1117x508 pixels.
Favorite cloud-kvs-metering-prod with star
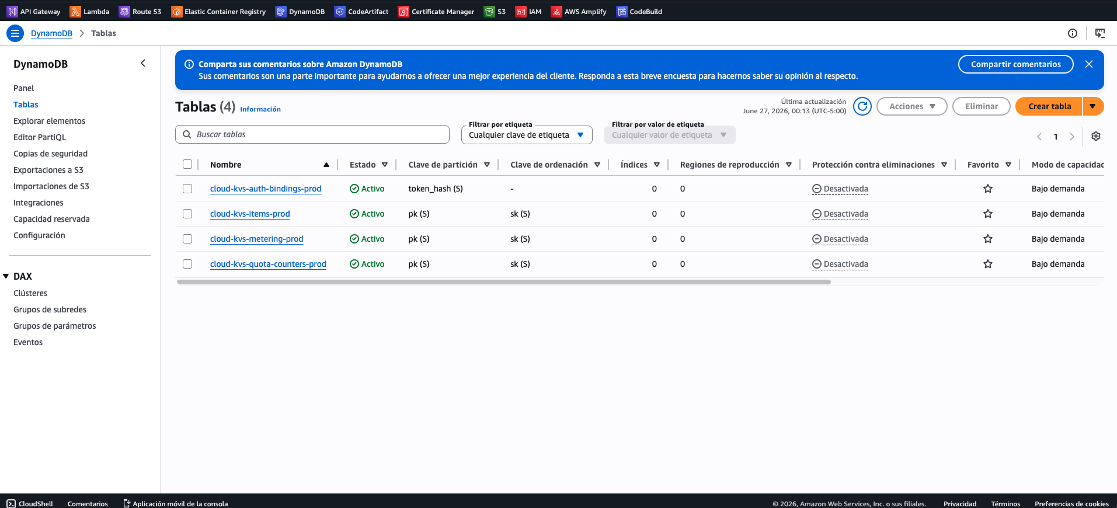click(x=988, y=239)
